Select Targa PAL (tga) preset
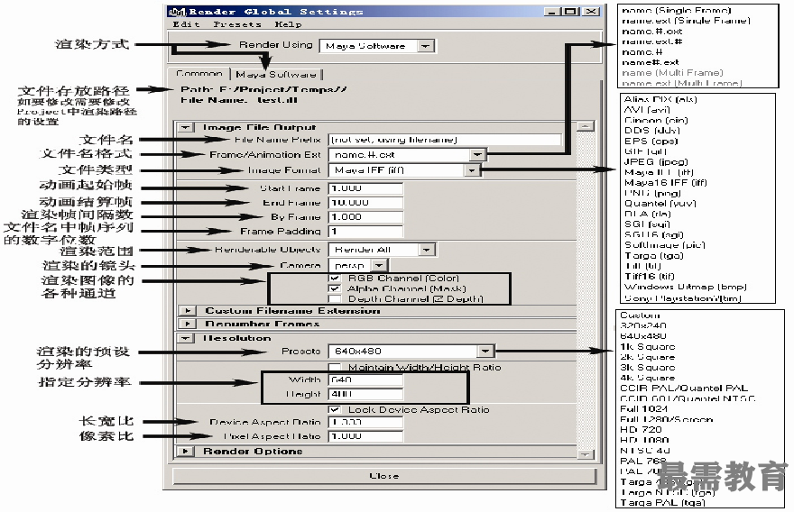794x512 pixels. point(662,502)
